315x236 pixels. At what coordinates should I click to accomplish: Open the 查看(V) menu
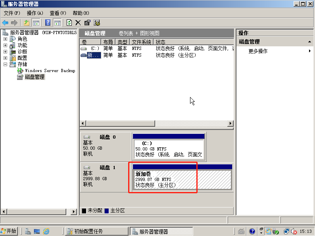coord(58,13)
